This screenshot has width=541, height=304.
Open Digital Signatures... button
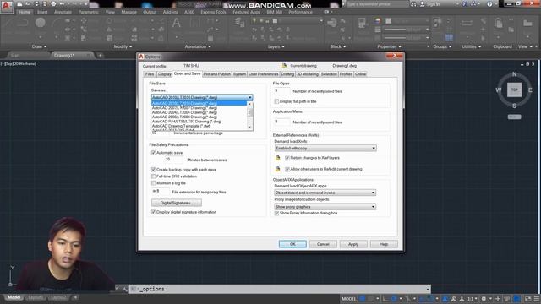point(177,203)
